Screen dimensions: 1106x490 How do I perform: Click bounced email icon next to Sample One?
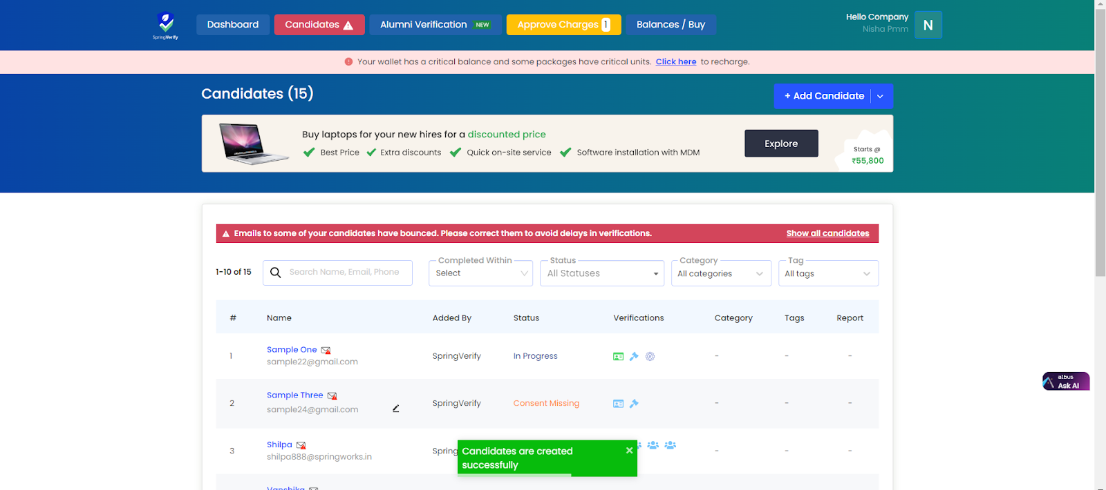[326, 351]
